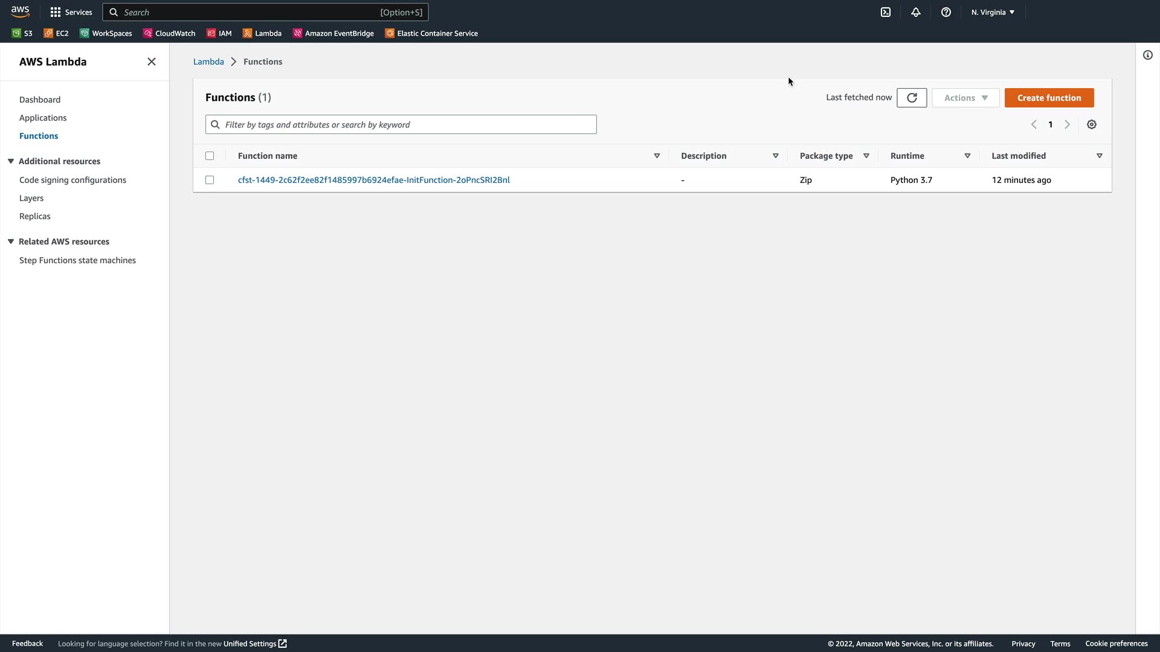Collapse the Related AWS resources section

coord(11,241)
